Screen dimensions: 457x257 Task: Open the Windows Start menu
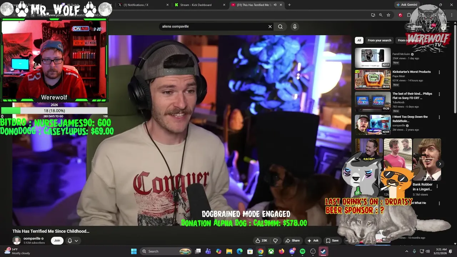134,251
